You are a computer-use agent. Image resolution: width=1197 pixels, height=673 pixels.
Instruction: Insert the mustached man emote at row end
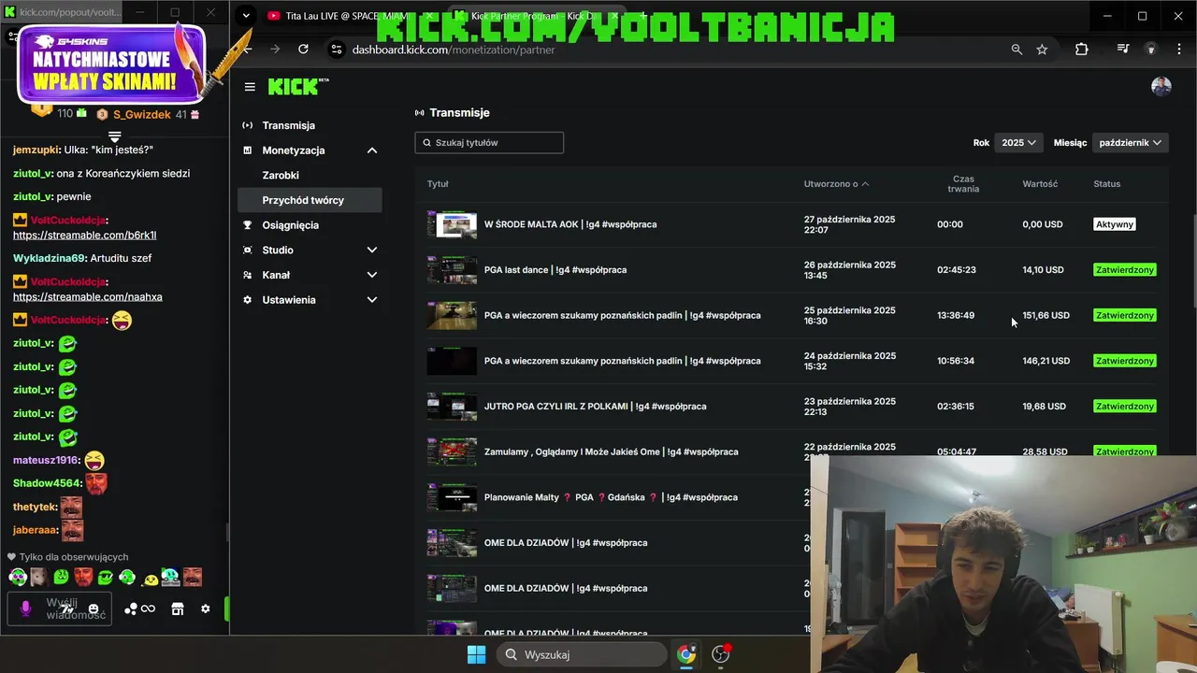(x=192, y=577)
